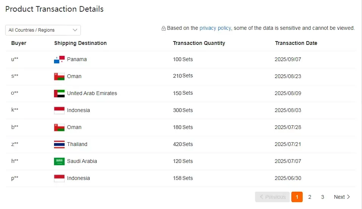
Task: Click buyer u** in first row
Action: coord(15,59)
